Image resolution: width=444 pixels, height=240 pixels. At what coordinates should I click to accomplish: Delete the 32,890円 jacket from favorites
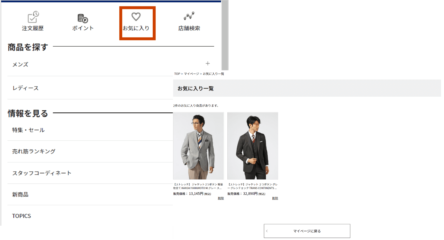(x=275, y=198)
